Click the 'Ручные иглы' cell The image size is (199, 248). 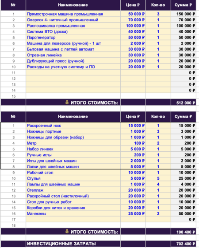73,155
